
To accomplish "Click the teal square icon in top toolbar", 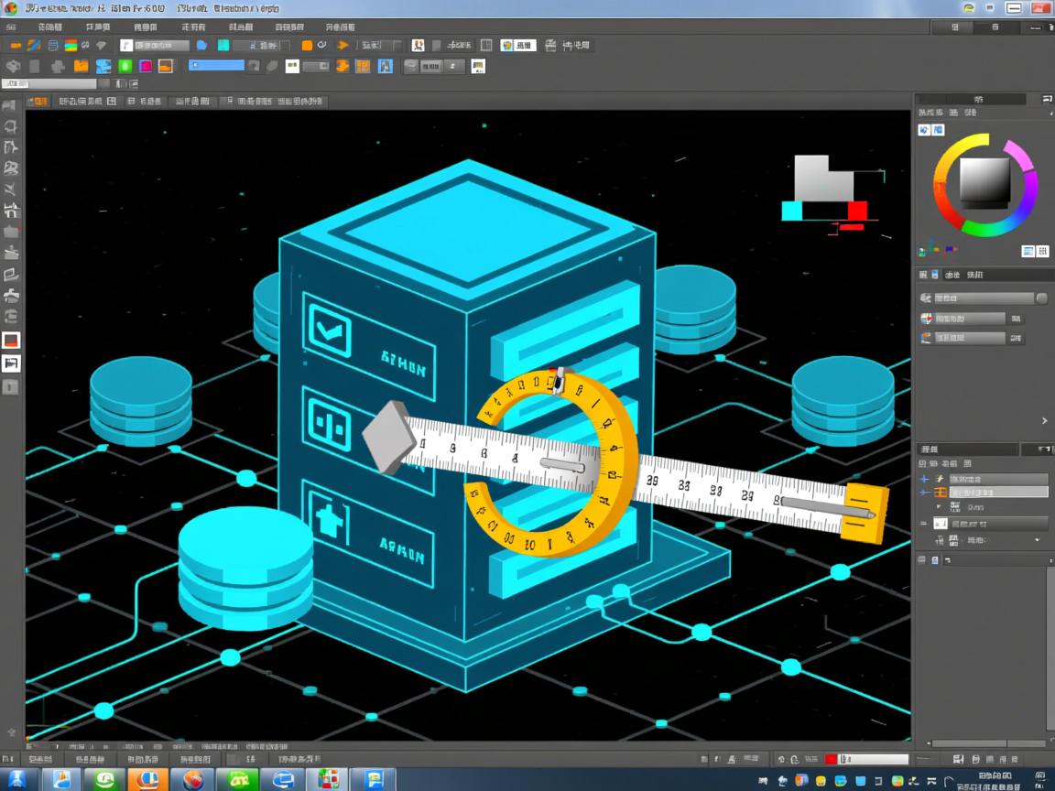I will click(x=223, y=45).
